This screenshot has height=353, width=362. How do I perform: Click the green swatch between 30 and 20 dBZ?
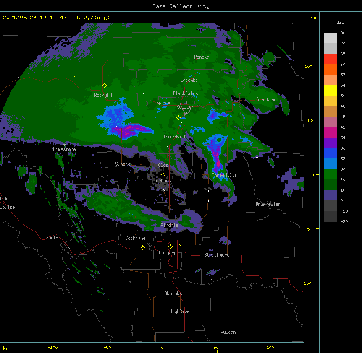[x=330, y=174]
